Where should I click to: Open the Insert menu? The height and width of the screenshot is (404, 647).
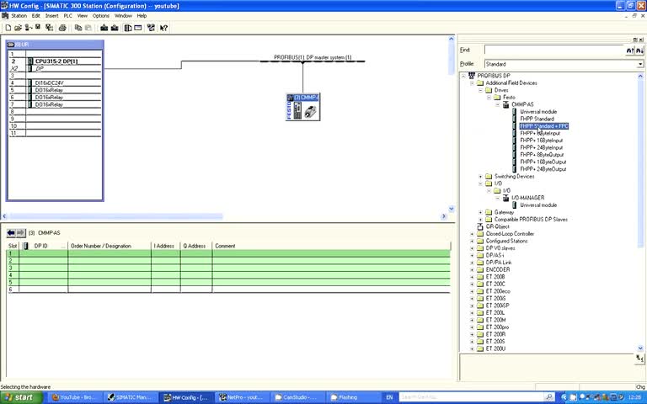point(51,16)
